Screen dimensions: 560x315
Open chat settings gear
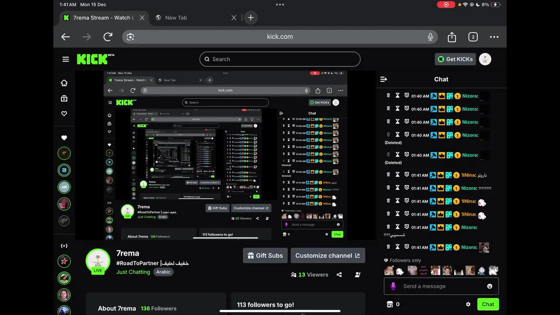(468, 304)
